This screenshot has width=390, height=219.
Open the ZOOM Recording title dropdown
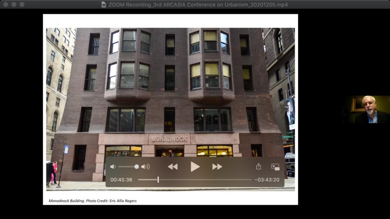click(198, 5)
